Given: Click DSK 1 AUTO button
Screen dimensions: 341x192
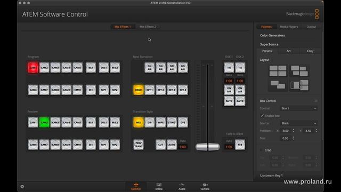Looking at the screenshot, I should point(229,101).
